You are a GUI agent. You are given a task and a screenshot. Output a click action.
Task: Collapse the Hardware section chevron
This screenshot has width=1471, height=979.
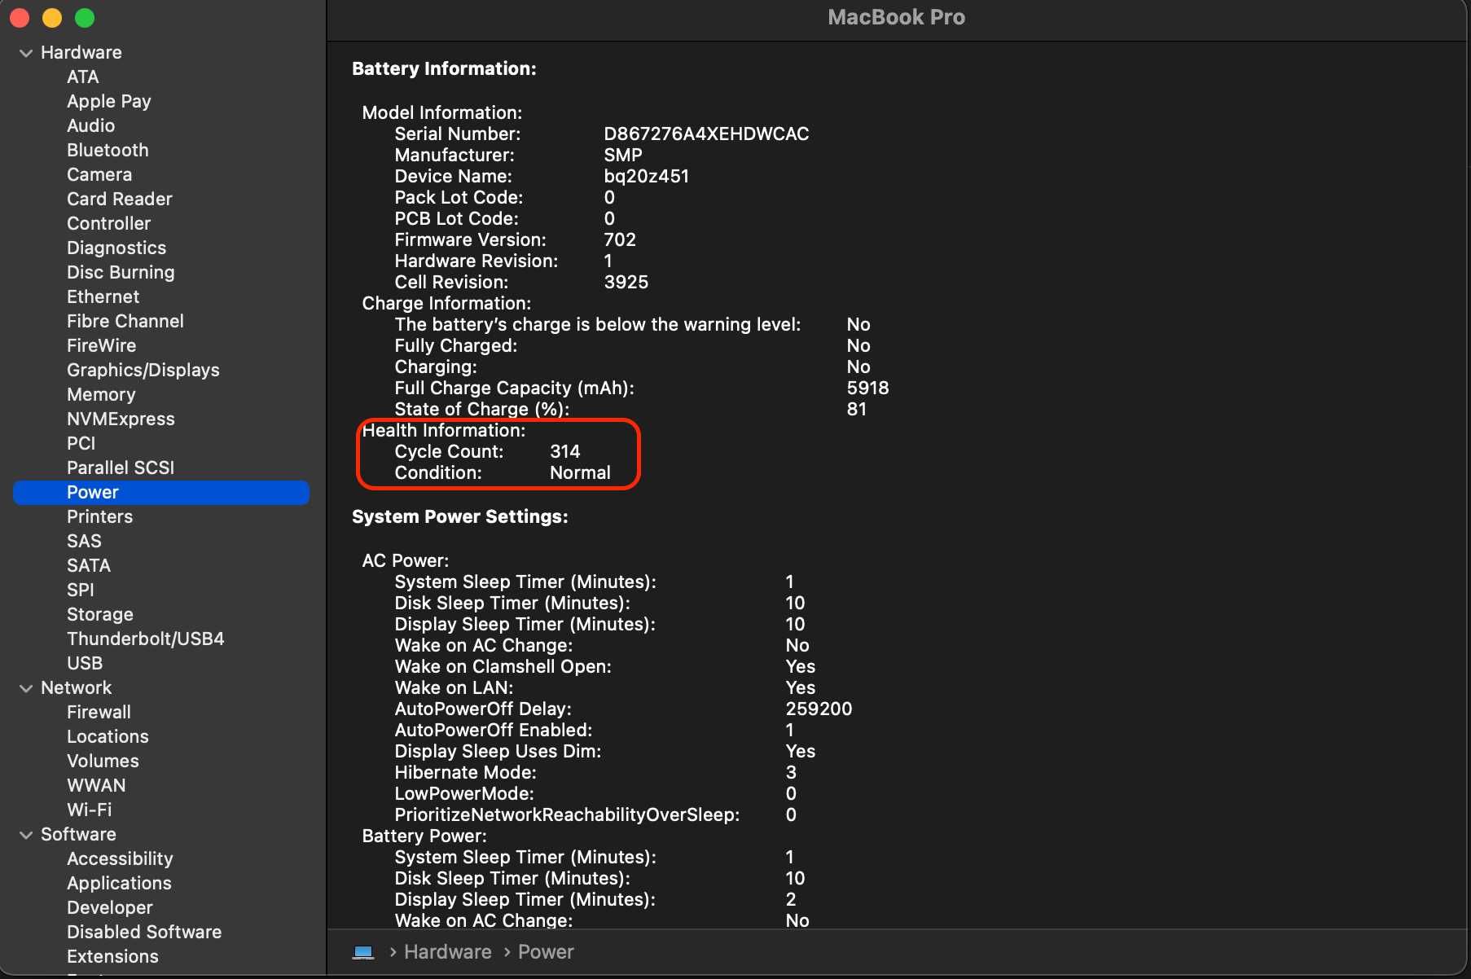coord(26,53)
